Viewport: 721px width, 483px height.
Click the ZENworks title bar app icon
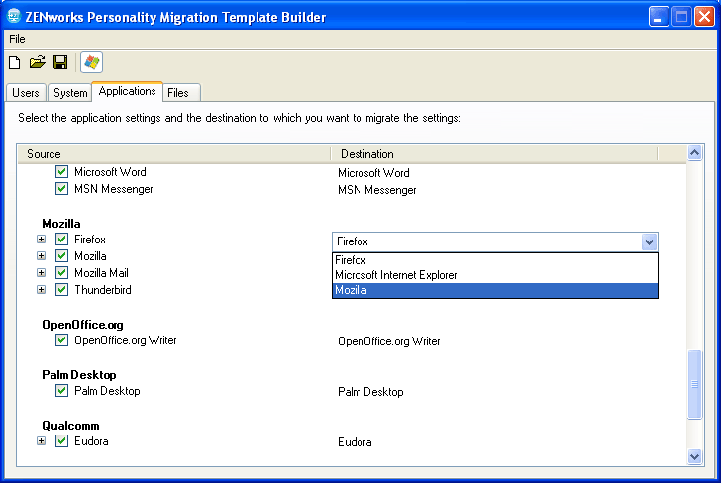[x=15, y=16]
